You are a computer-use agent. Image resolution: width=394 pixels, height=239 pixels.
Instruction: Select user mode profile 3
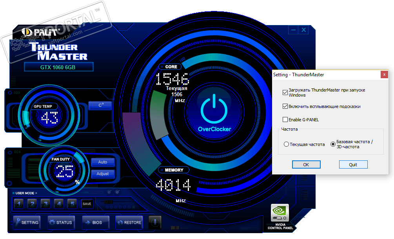(45, 204)
